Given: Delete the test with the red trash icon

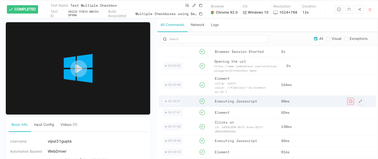Looking at the screenshot, I should click(x=370, y=10).
